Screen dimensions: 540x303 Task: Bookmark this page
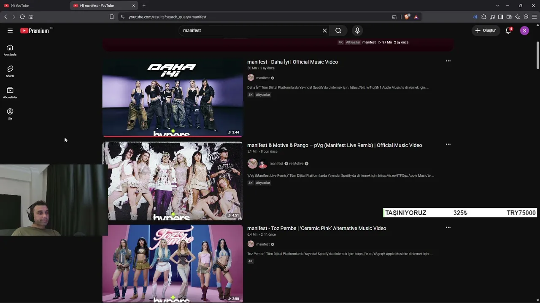[x=111, y=17]
